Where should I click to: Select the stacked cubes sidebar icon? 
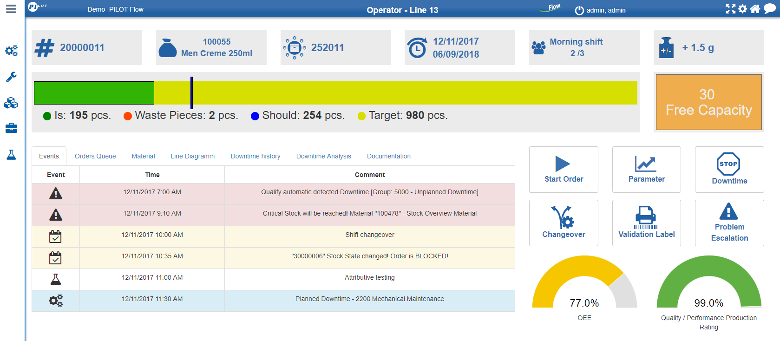point(11,103)
